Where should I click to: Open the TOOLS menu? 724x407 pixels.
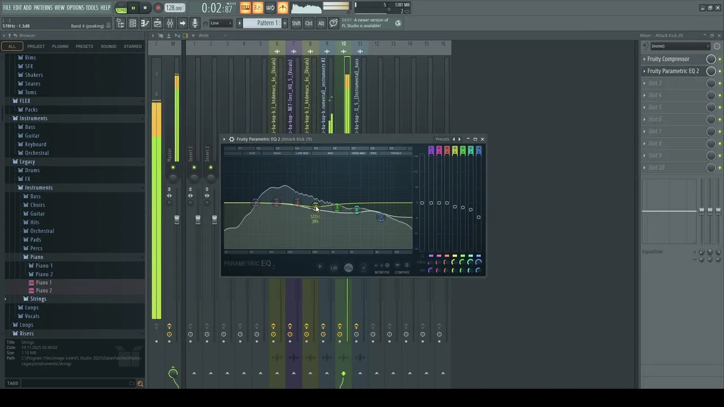tap(92, 7)
